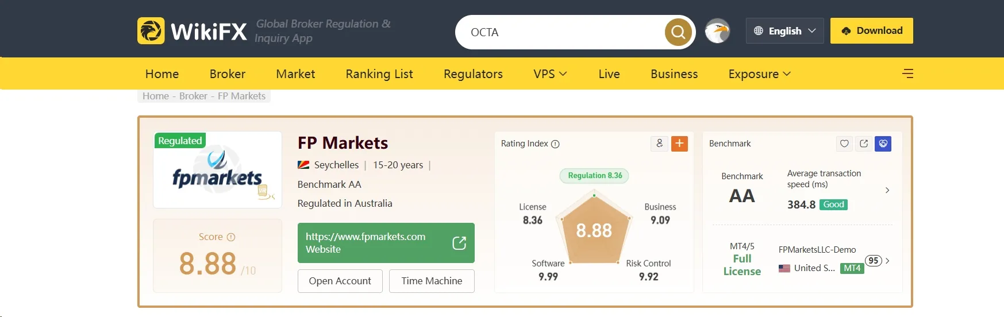The width and height of the screenshot is (1004, 317).
Task: Click the Regulated green tag
Action: click(180, 141)
